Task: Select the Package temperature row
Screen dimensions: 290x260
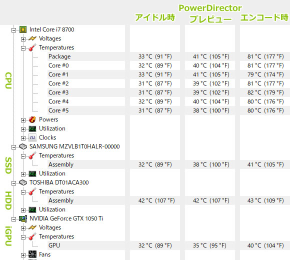Action: [168, 56]
